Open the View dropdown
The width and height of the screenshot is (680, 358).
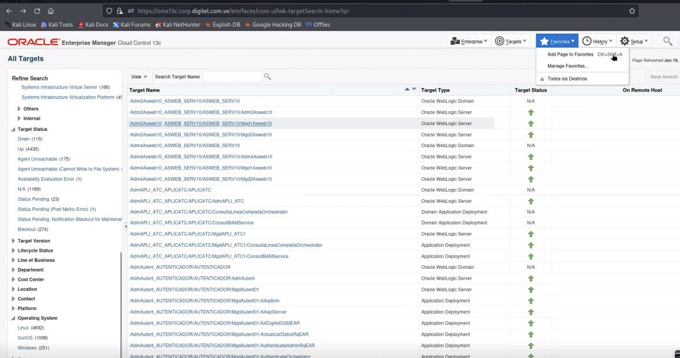139,77
